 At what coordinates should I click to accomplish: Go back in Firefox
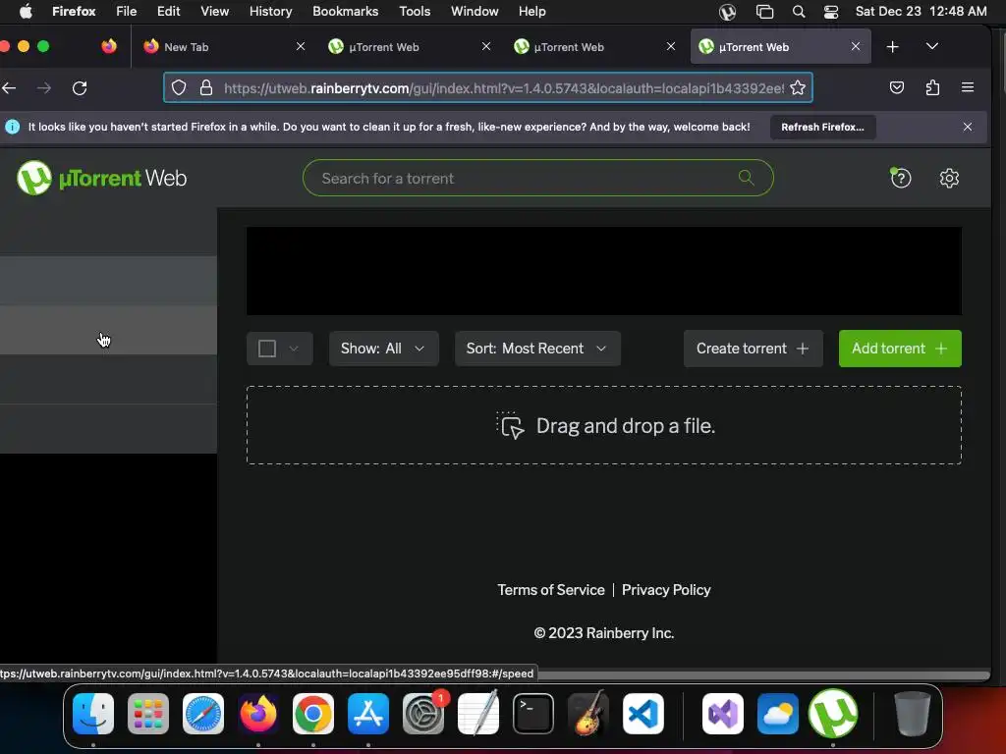9,87
